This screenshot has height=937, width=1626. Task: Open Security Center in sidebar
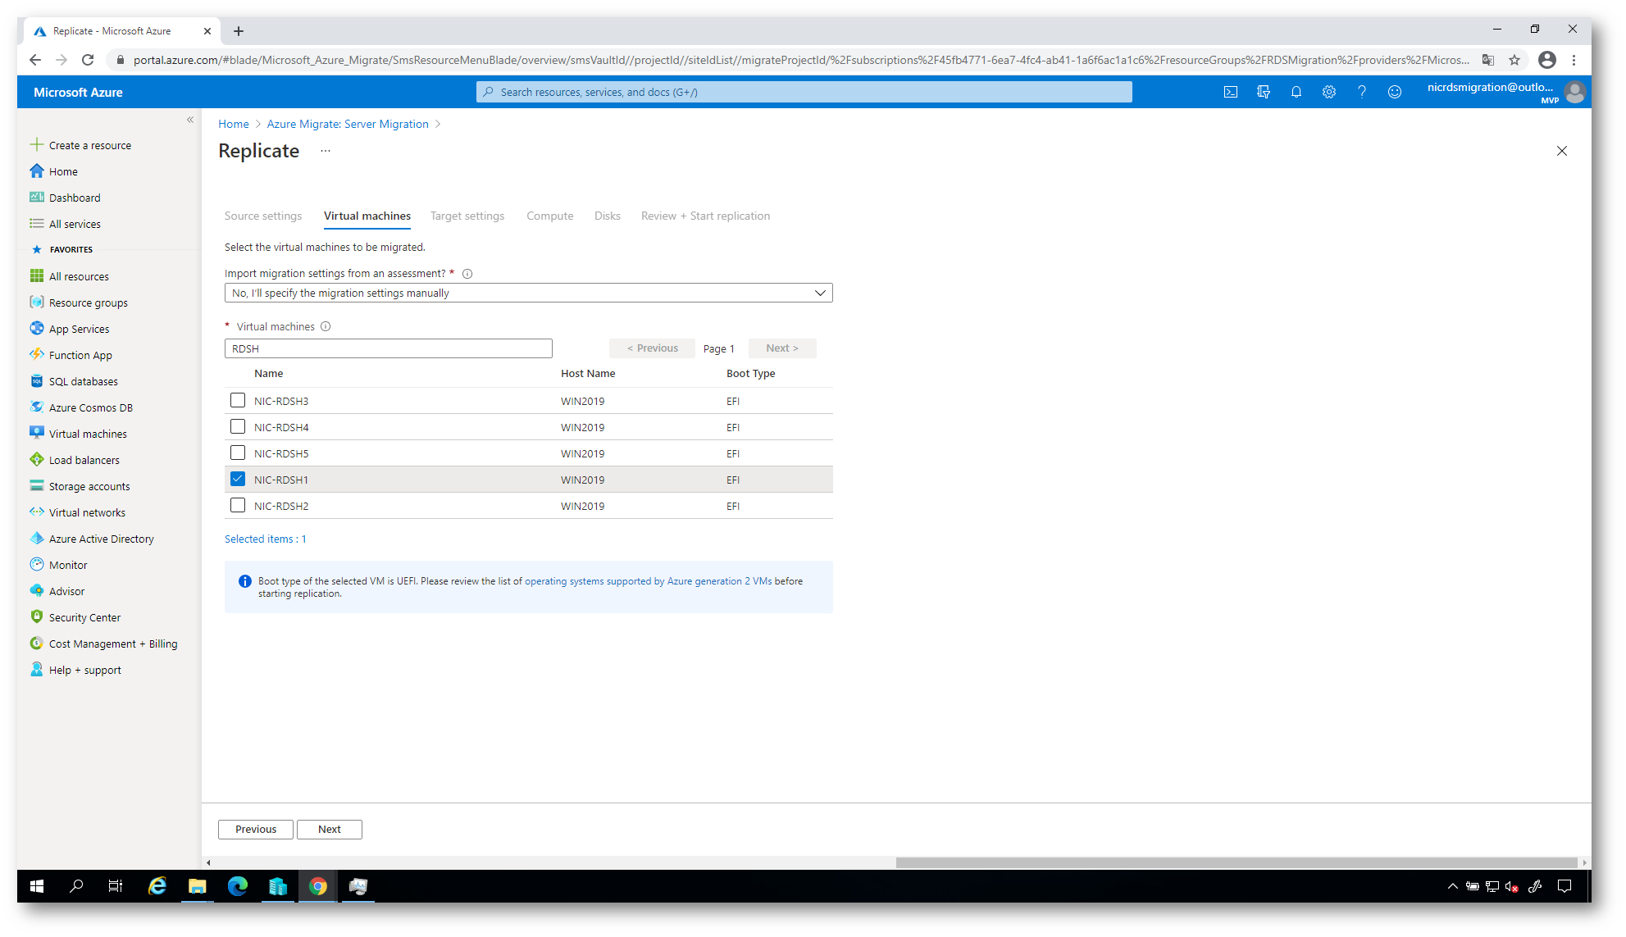pyautogui.click(x=84, y=617)
